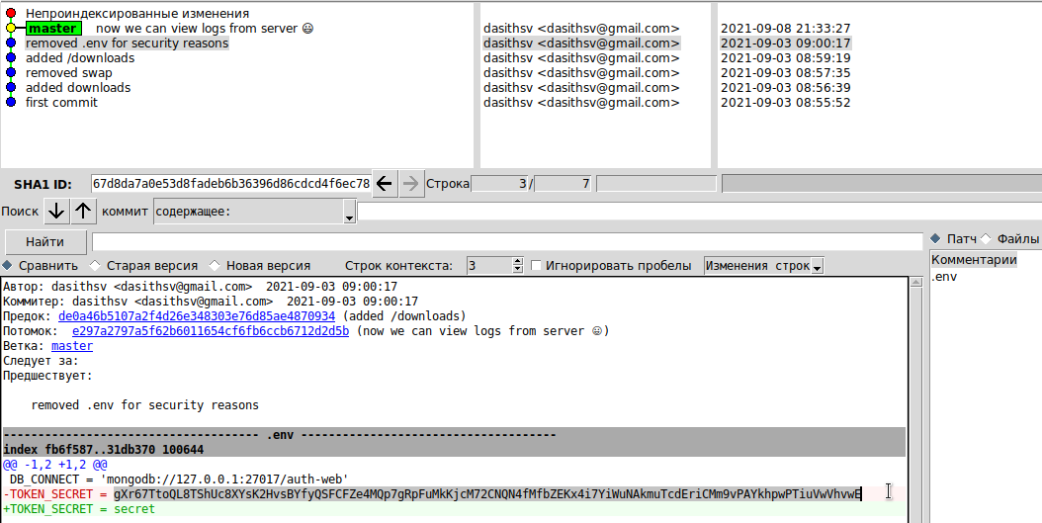Select .env in the file list

pyautogui.click(x=944, y=277)
